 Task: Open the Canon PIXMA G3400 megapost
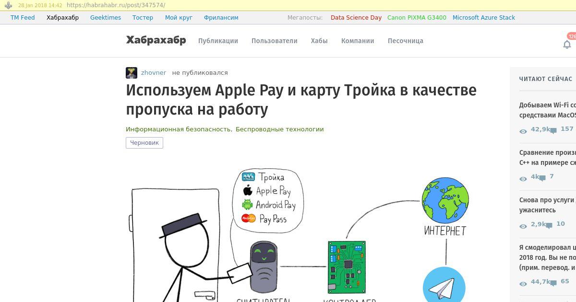pyautogui.click(x=417, y=17)
